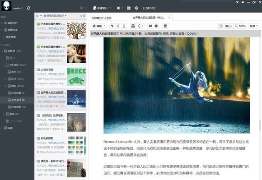Click the history clock icon
This screenshot has height=180, width=262.
156,26
